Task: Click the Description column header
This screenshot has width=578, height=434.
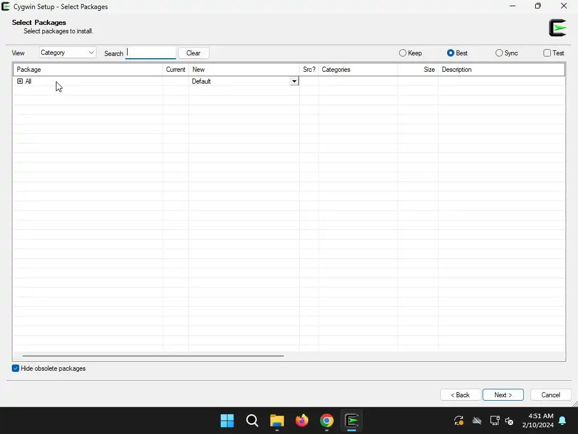Action: click(x=501, y=70)
